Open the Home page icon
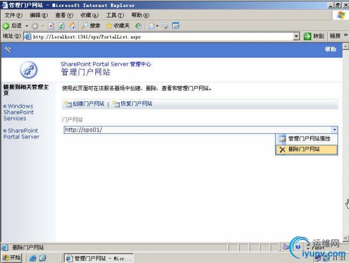This screenshot has height=263, width=349. (x=72, y=26)
